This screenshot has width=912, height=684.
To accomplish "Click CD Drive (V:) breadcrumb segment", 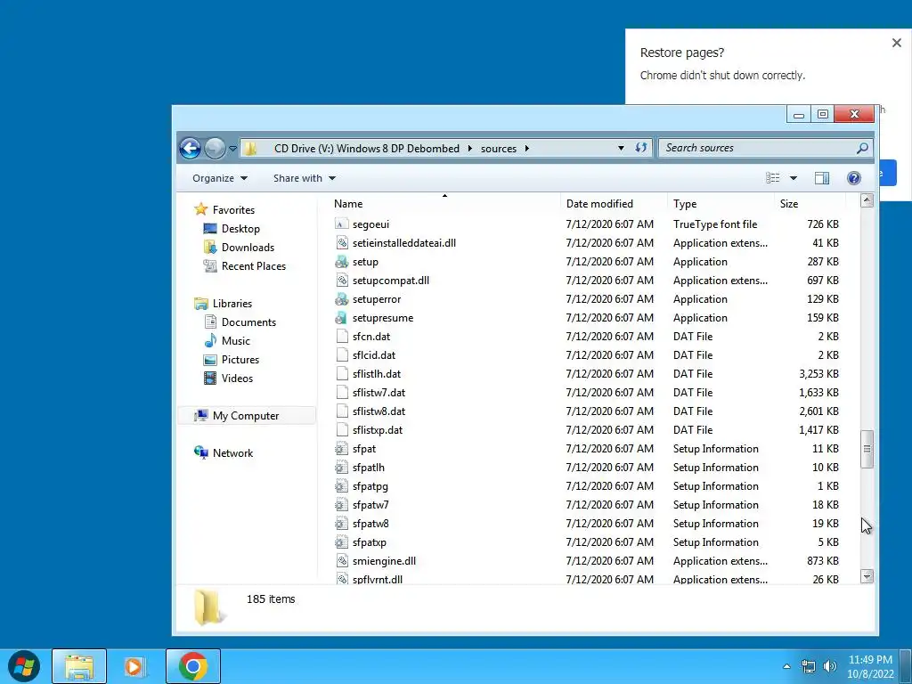I will pos(366,149).
